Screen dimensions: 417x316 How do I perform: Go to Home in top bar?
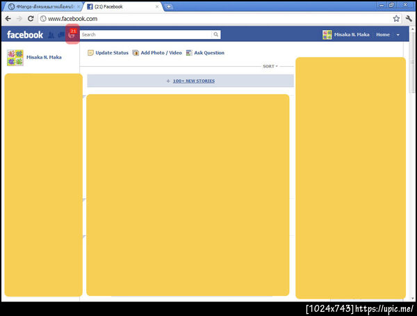[x=383, y=34]
